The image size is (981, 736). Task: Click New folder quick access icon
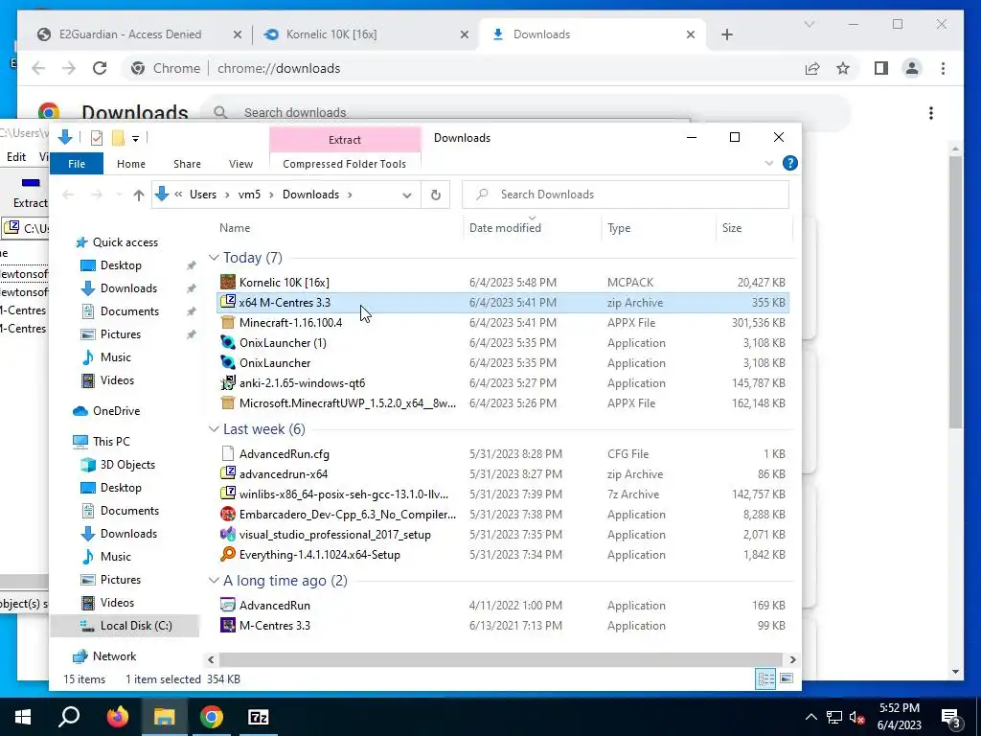click(118, 137)
